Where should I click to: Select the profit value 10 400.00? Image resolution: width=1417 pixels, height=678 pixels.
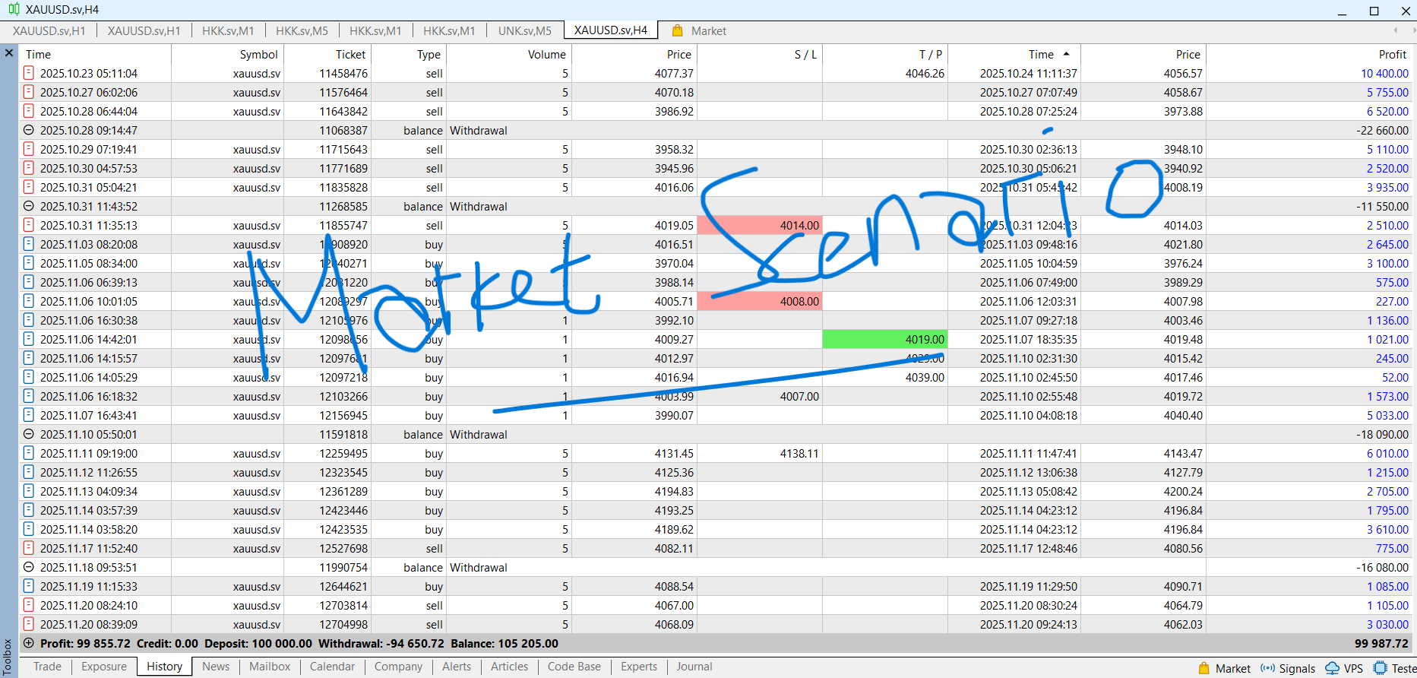[x=1384, y=73]
